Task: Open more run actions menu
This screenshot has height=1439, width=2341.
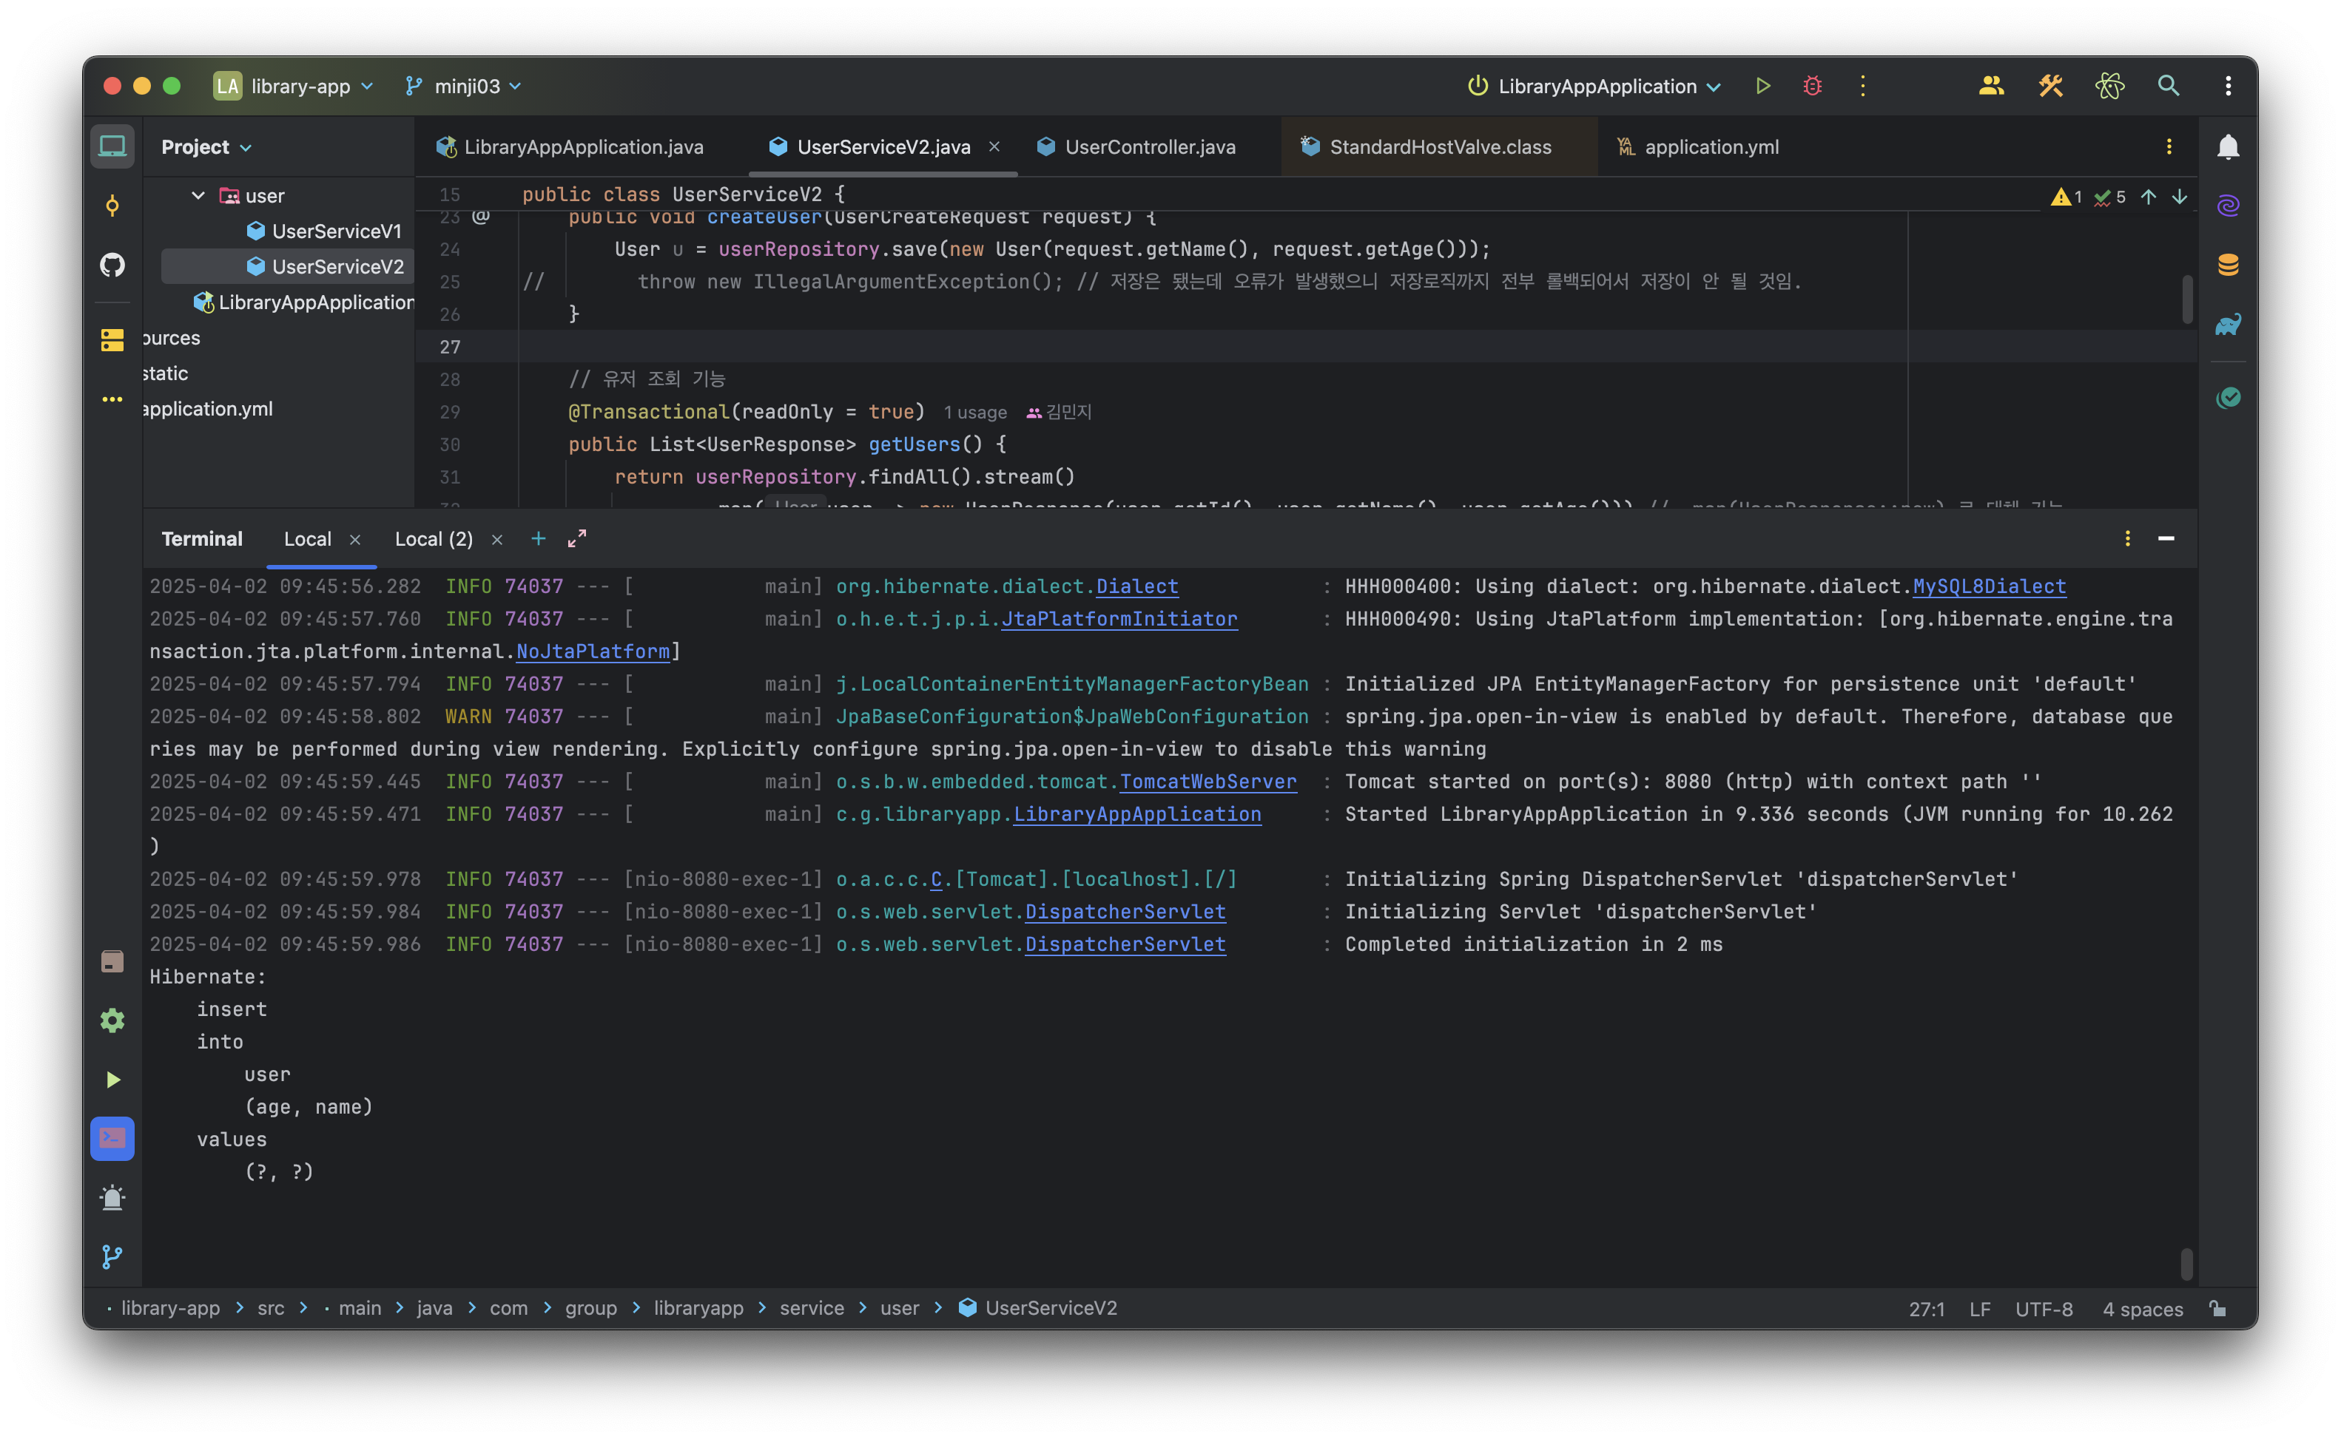Action: pyautogui.click(x=1863, y=86)
